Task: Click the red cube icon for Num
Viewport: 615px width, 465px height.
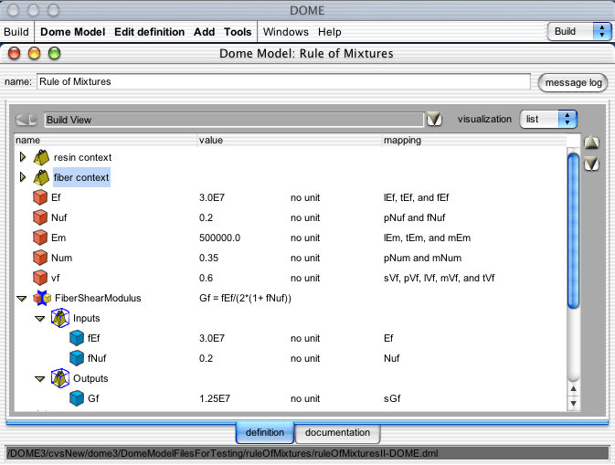Action: pyautogui.click(x=40, y=258)
